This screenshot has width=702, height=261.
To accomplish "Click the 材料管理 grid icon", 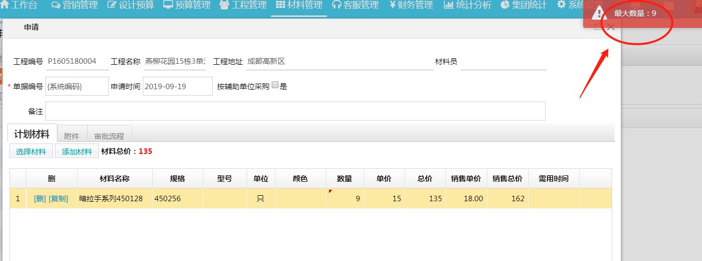I will point(280,5).
